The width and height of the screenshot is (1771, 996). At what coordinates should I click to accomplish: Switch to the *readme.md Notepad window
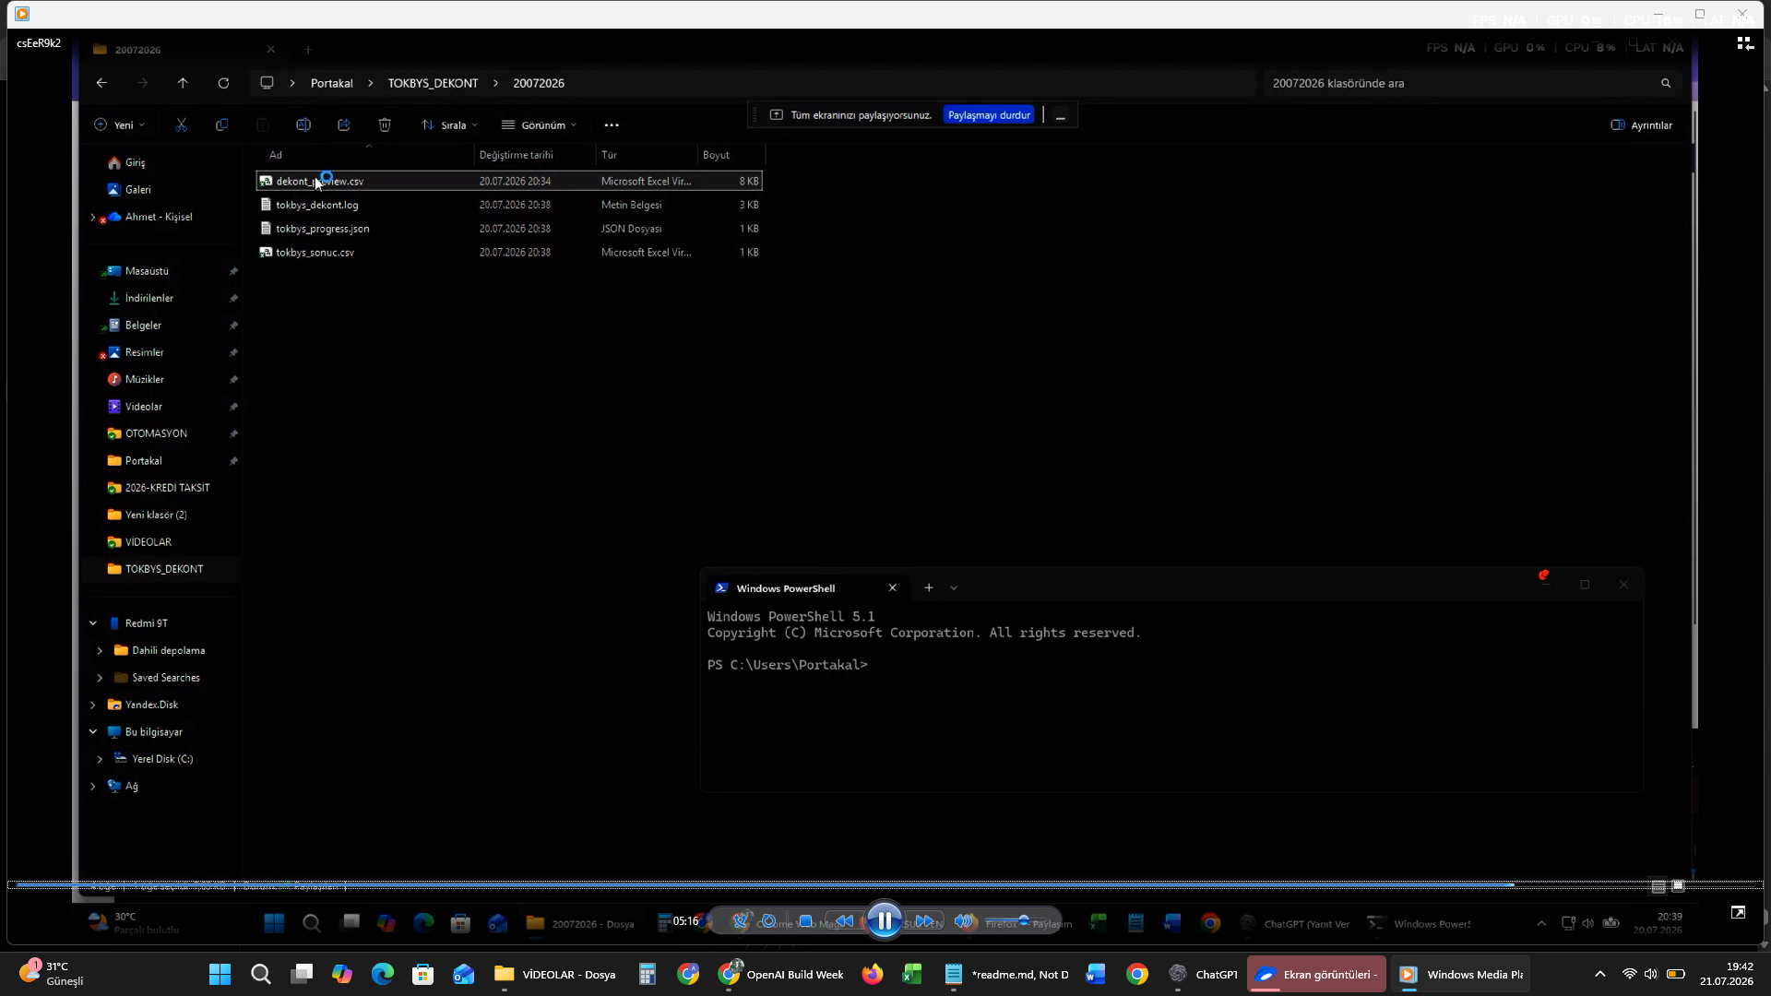[x=1006, y=975]
